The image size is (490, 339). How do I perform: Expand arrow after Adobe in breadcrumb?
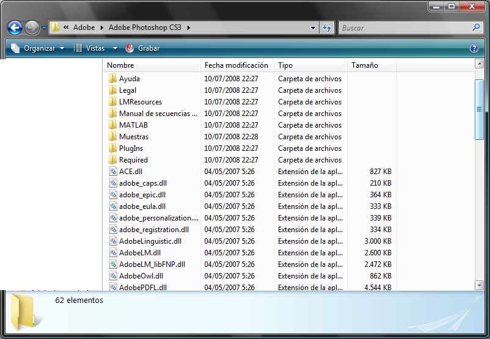pos(101,27)
